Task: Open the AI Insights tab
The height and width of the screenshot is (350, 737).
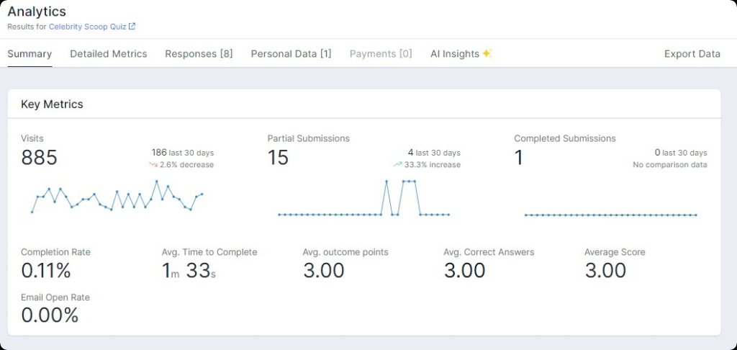Action: (x=455, y=54)
